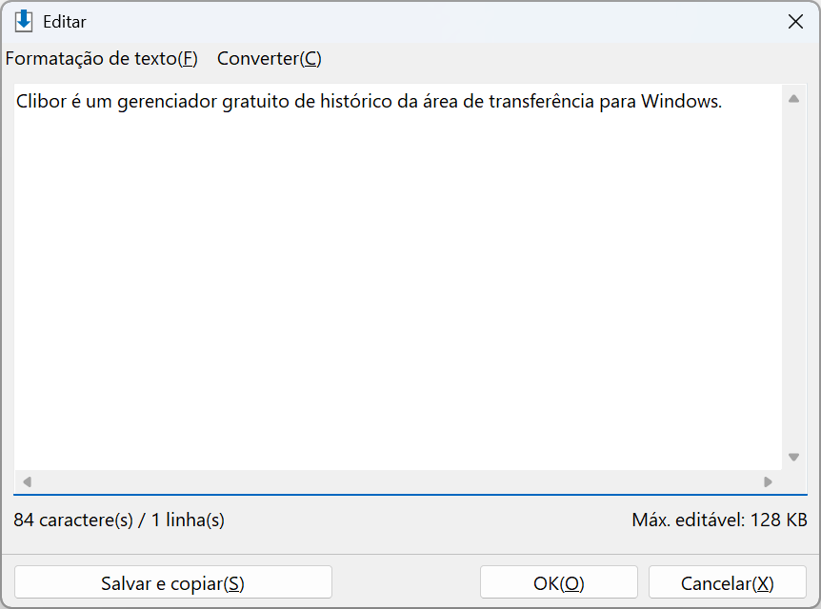Click the Cancelar button
This screenshot has width=821, height=609.
pos(728,582)
